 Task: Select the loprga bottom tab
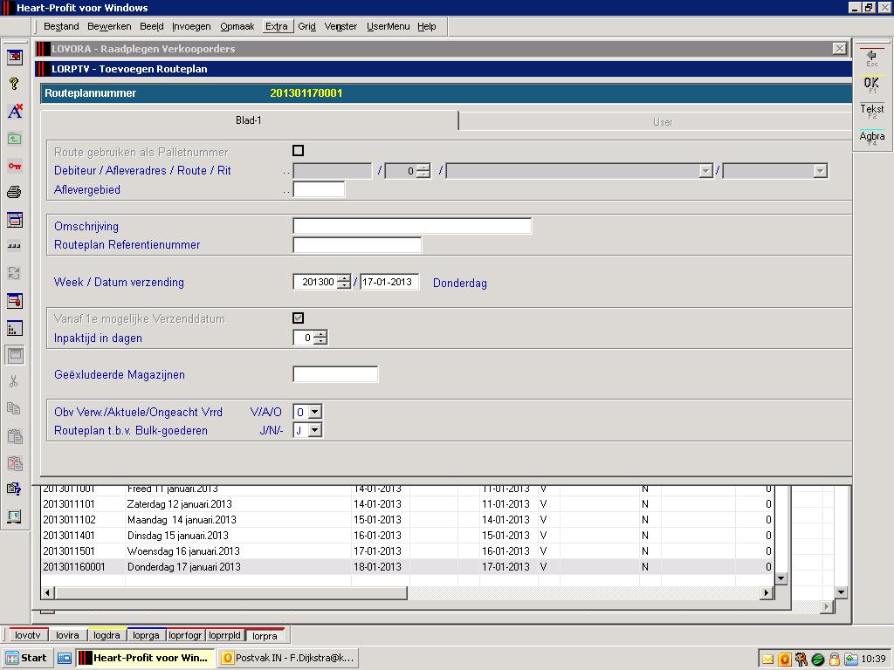[x=146, y=635]
